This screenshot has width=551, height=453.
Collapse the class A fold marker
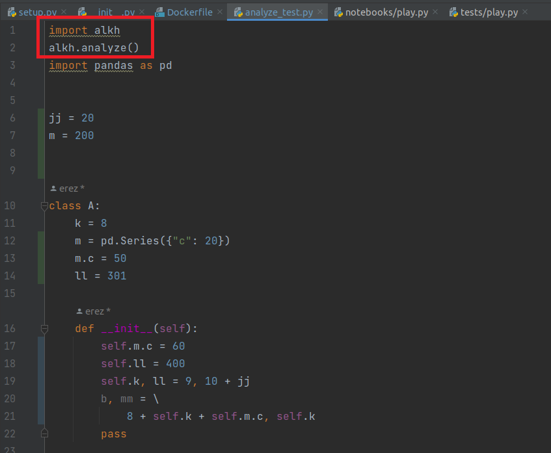click(x=44, y=206)
